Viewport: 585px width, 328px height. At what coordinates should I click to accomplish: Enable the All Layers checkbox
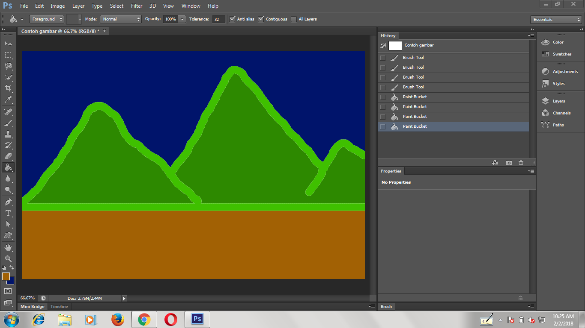pyautogui.click(x=294, y=19)
